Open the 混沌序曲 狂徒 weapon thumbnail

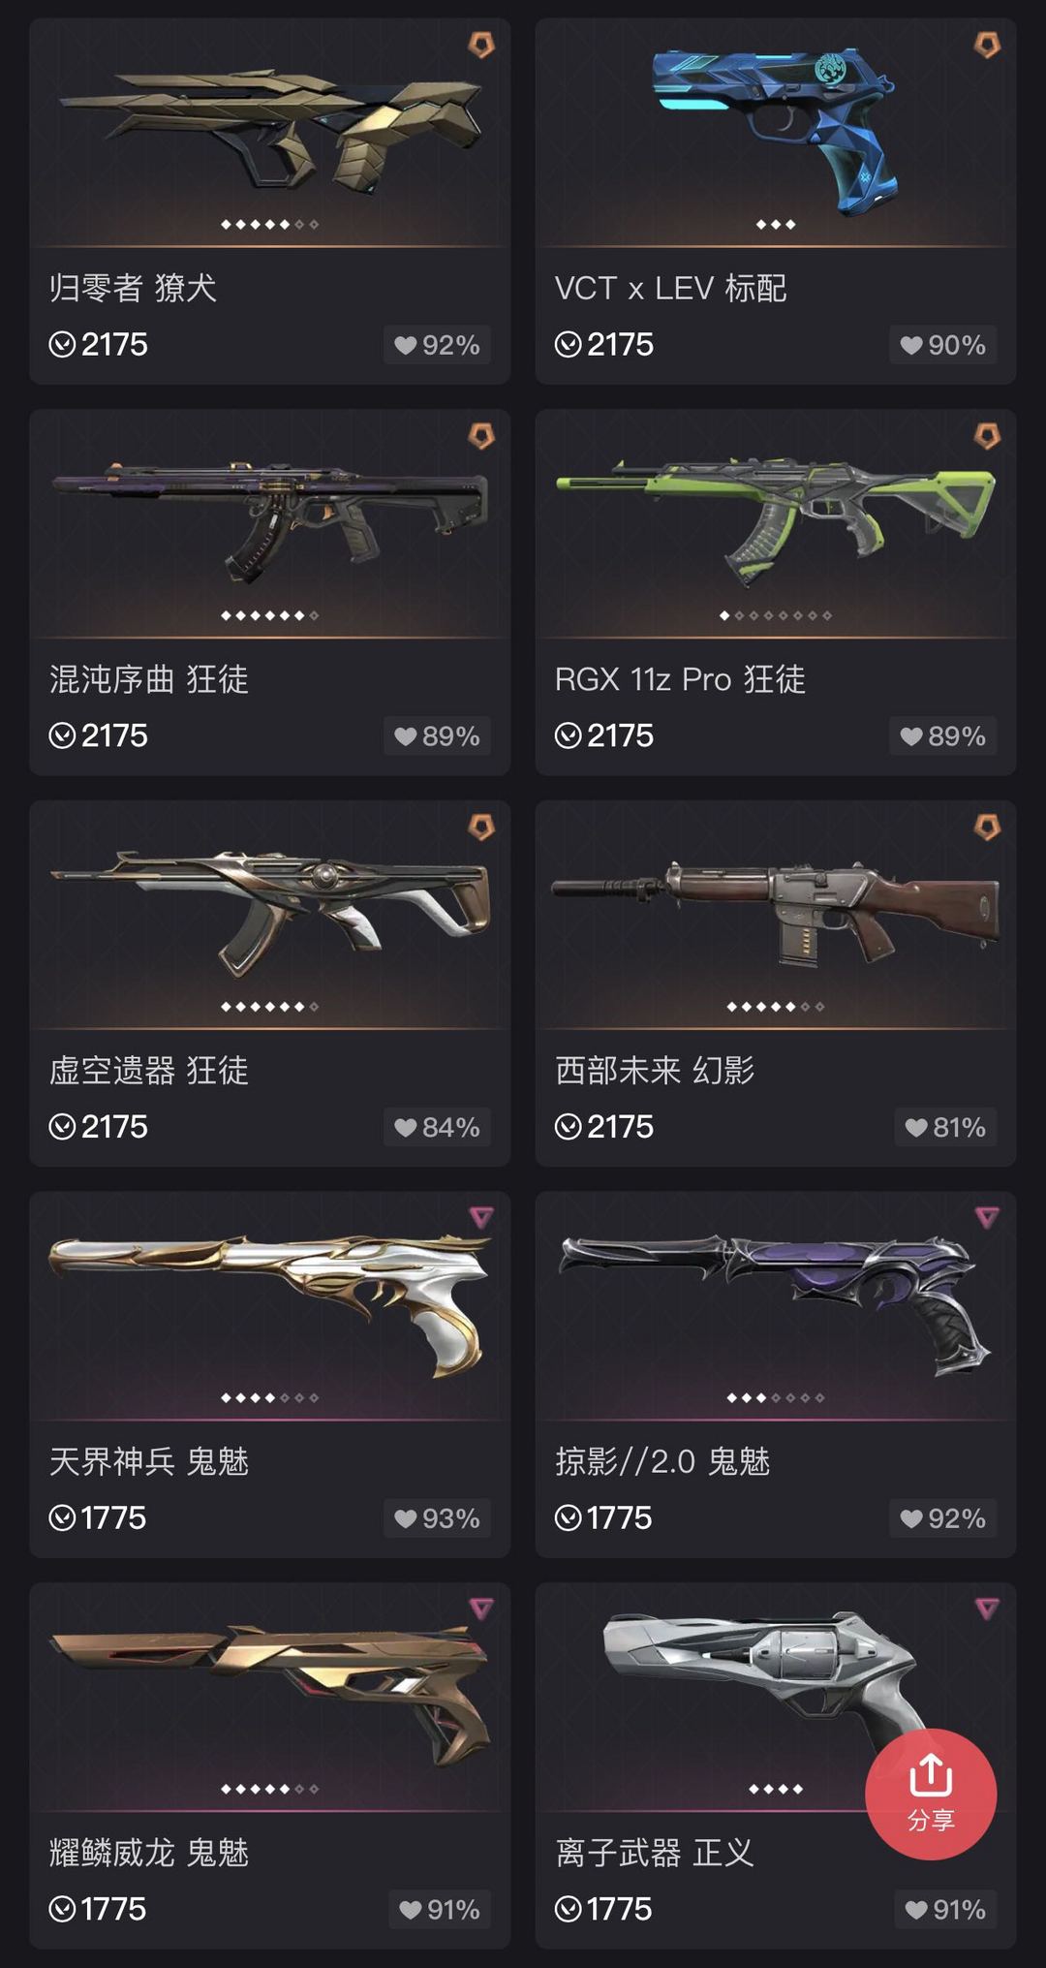click(x=269, y=523)
